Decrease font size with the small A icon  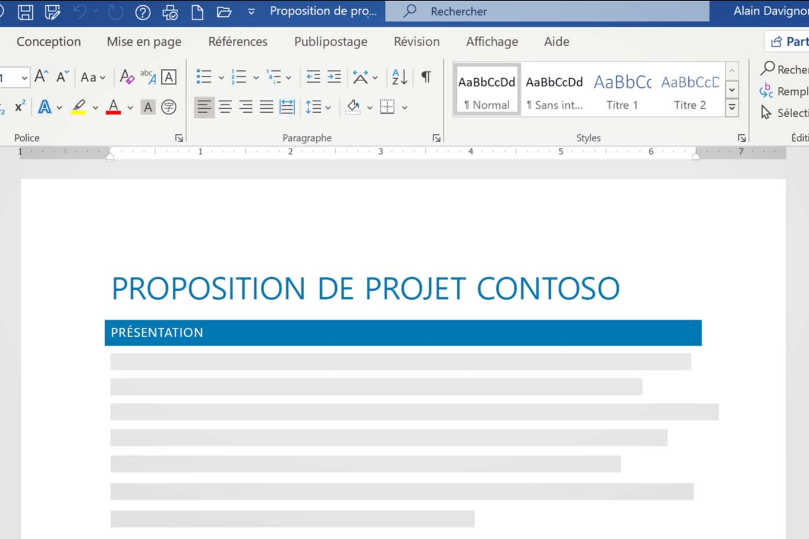tap(62, 76)
